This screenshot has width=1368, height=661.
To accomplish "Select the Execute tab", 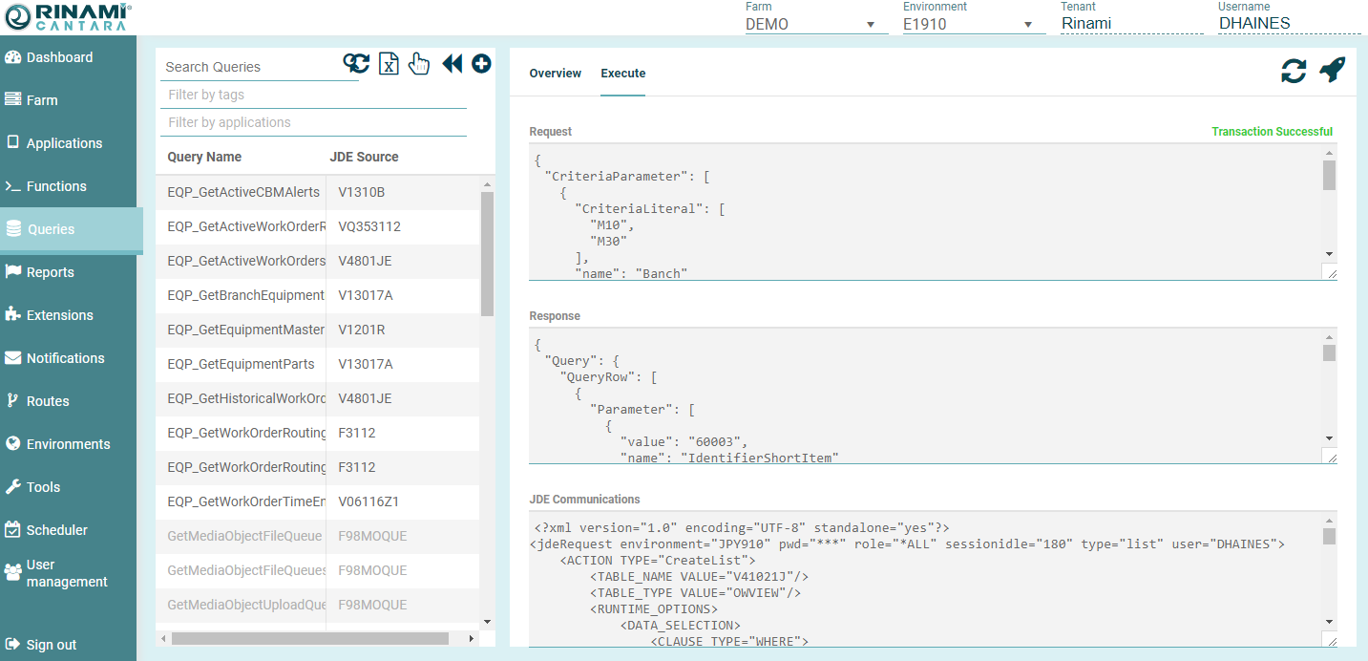I will coord(622,74).
